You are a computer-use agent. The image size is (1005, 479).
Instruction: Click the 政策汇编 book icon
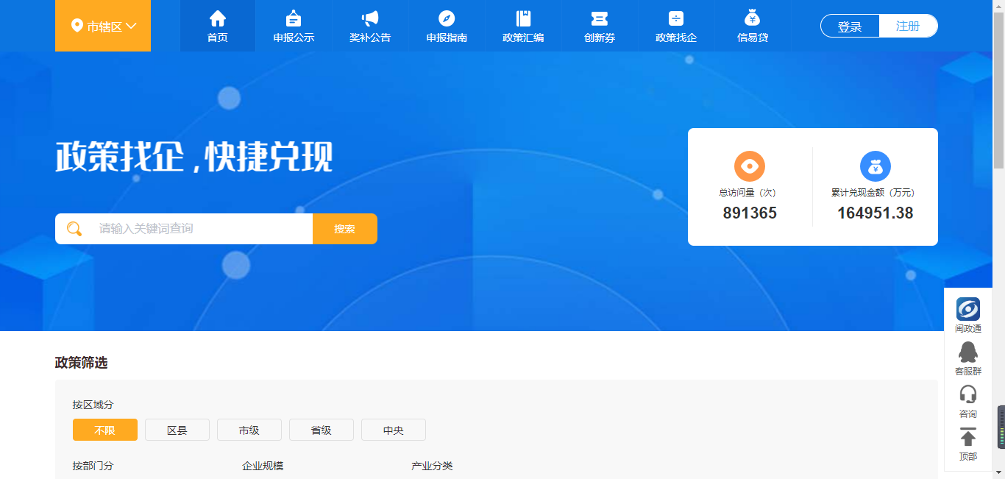pos(523,18)
